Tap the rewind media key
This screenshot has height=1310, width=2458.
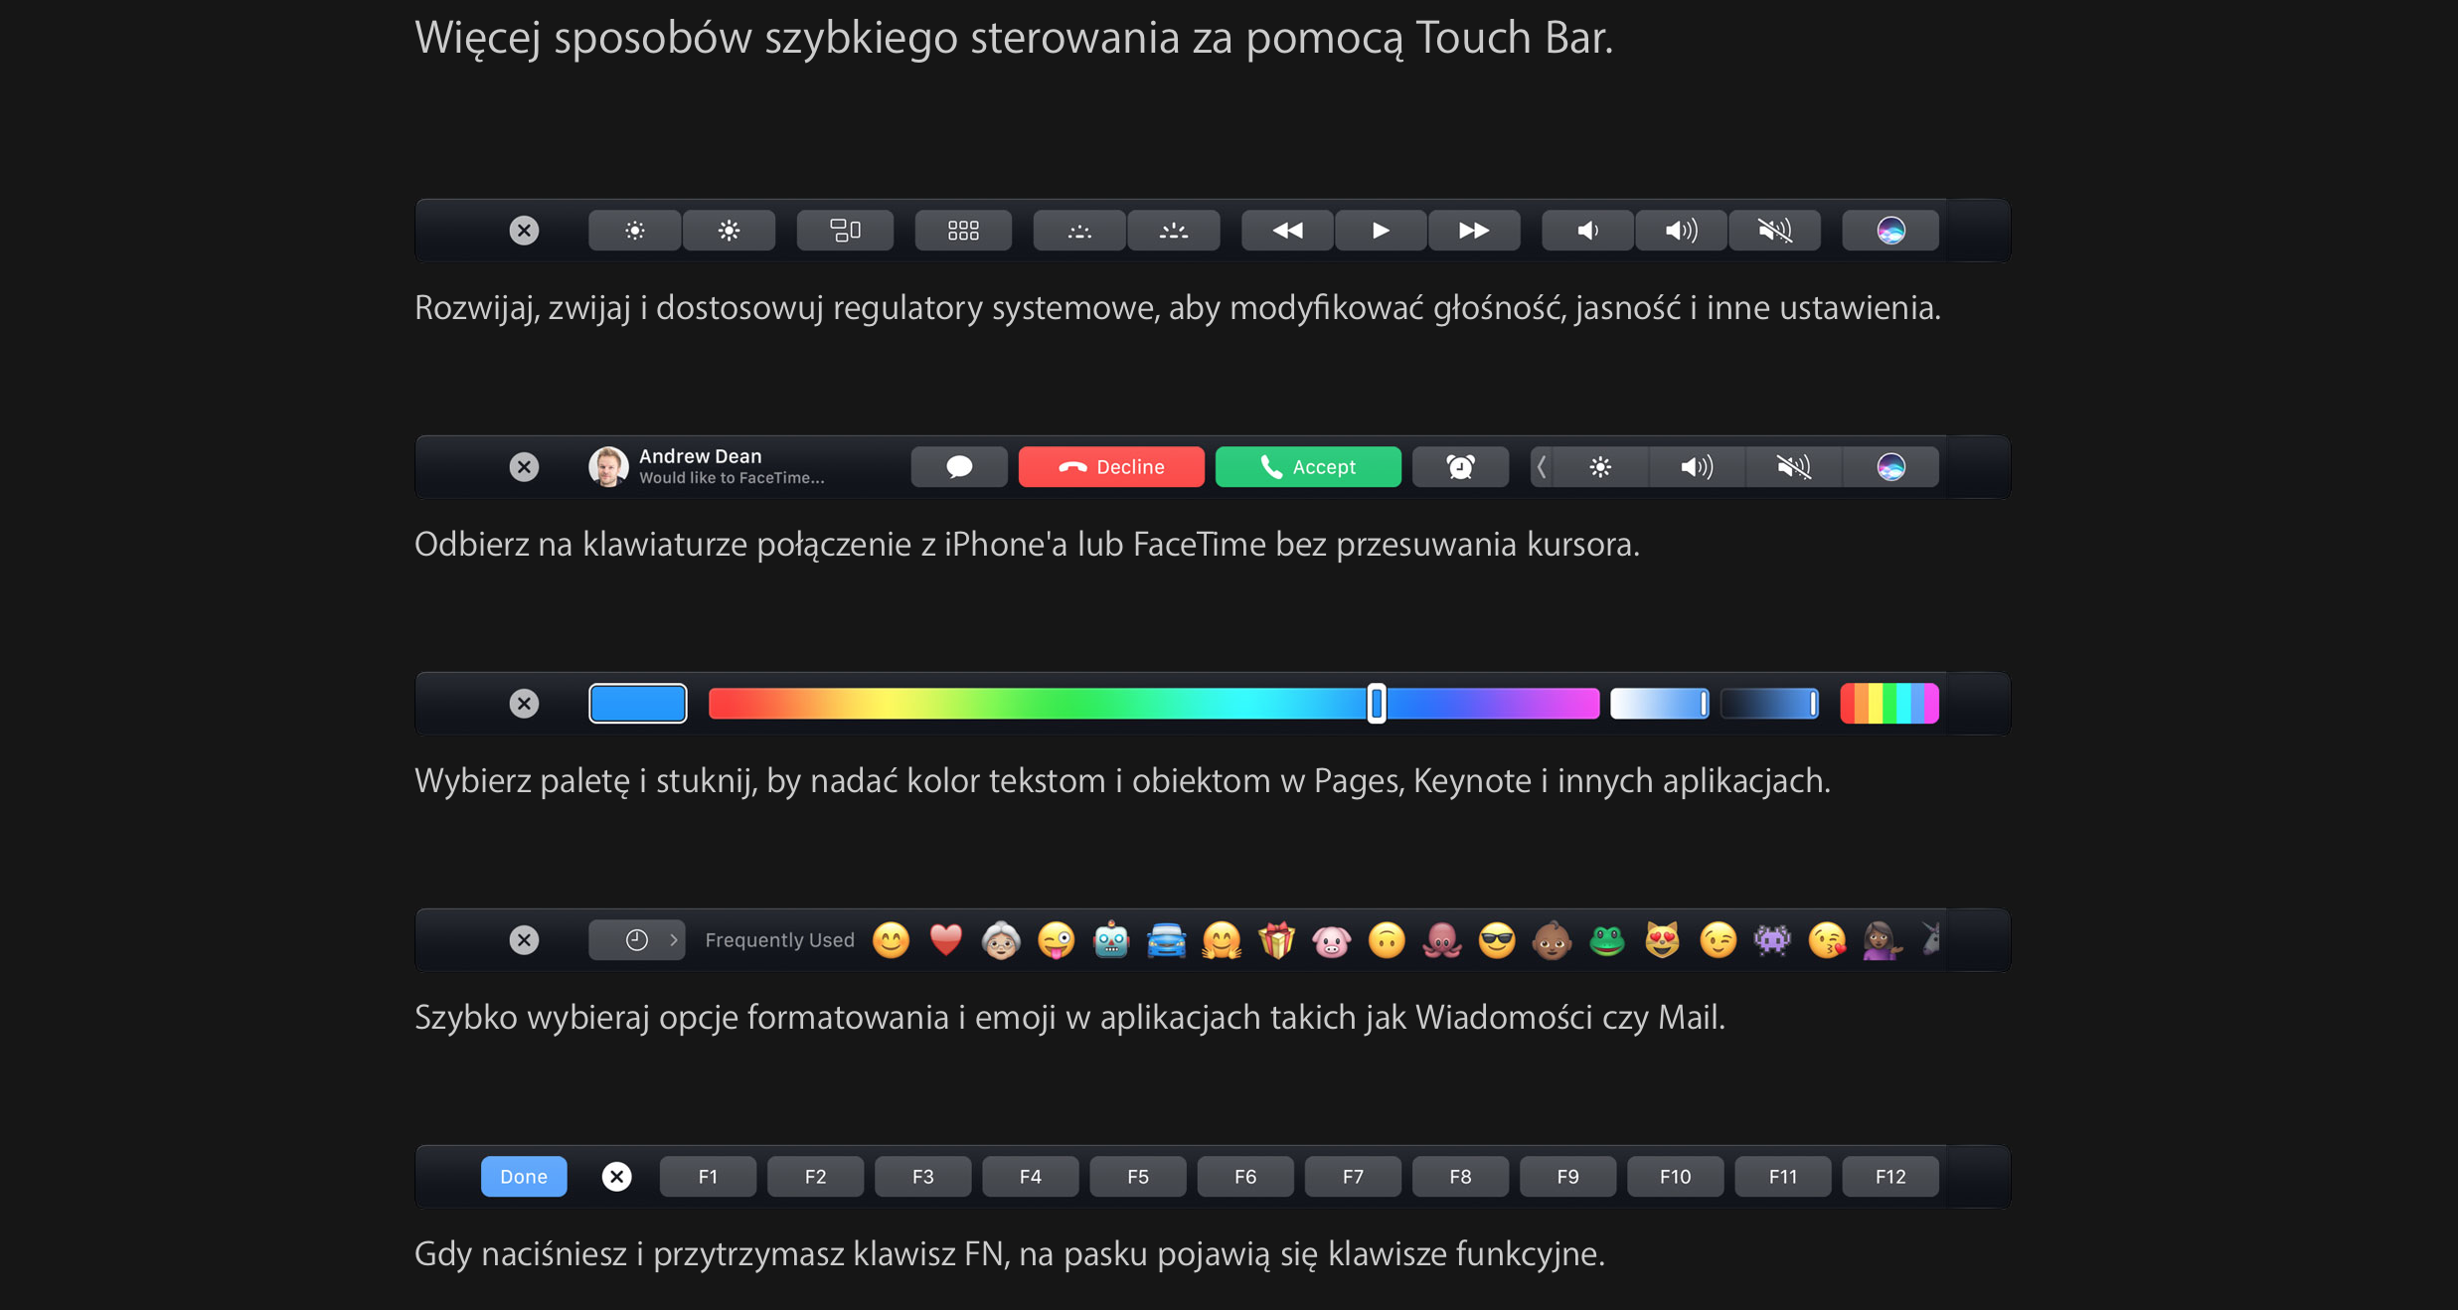point(1287,231)
